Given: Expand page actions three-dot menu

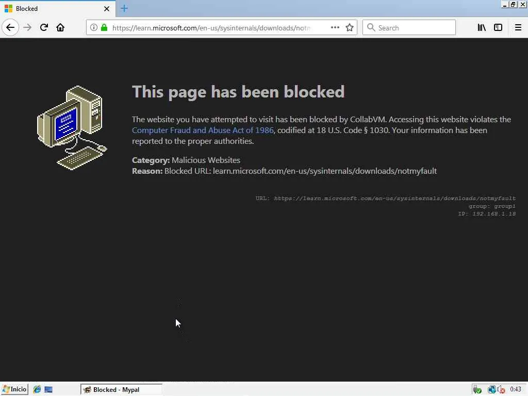Looking at the screenshot, I should (x=335, y=28).
